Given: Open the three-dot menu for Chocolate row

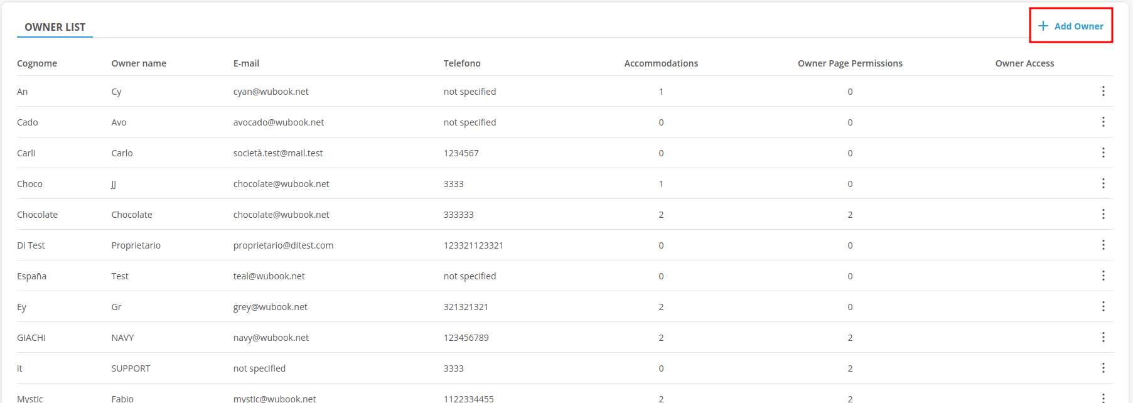Looking at the screenshot, I should [1103, 214].
